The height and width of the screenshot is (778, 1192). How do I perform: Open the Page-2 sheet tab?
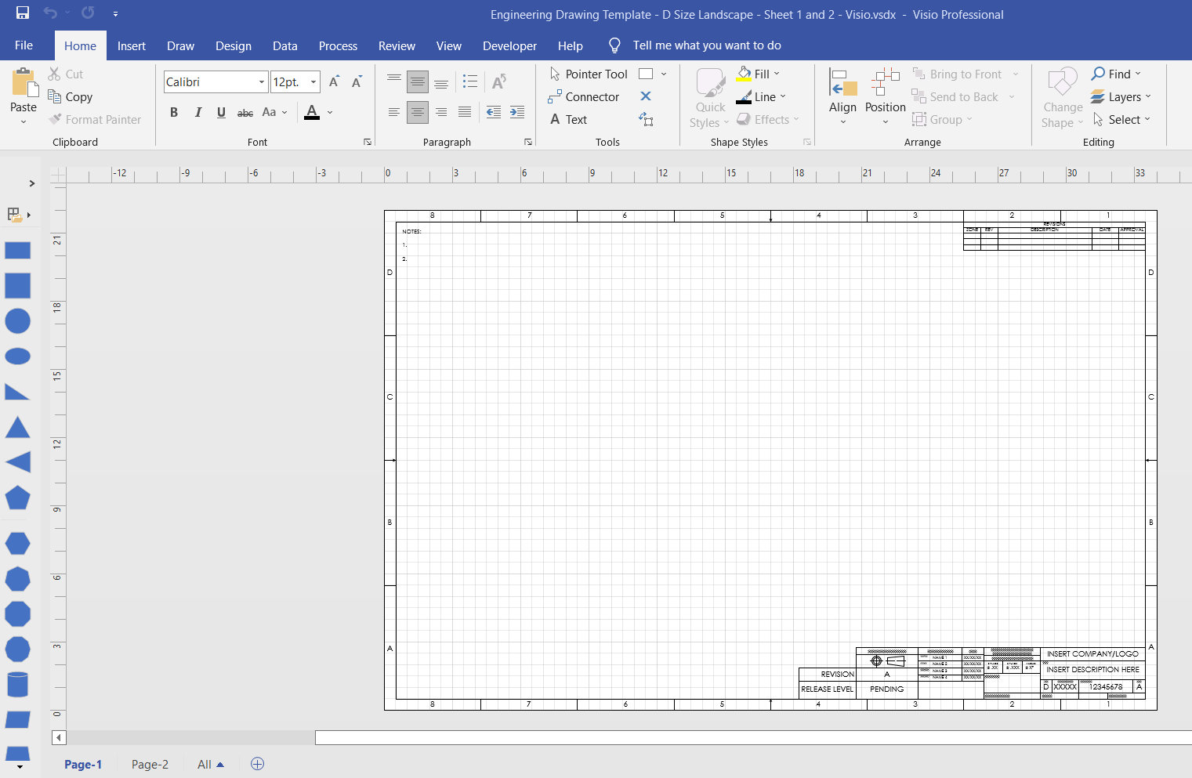click(x=149, y=764)
